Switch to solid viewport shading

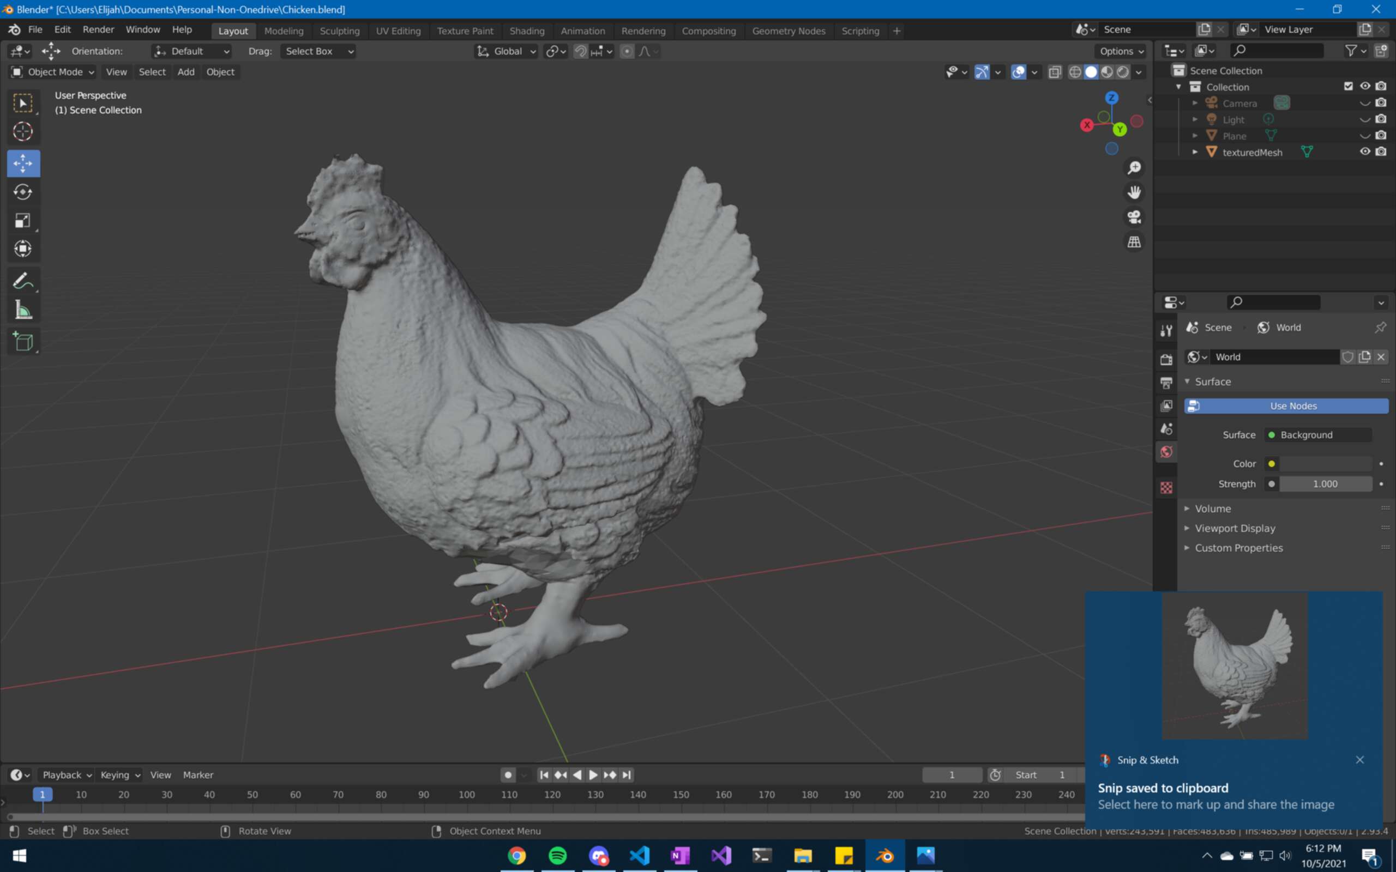(1091, 72)
